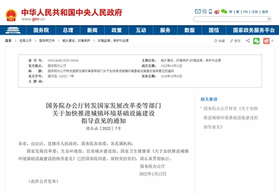Click the 主题分类 category value text

pos(191,61)
